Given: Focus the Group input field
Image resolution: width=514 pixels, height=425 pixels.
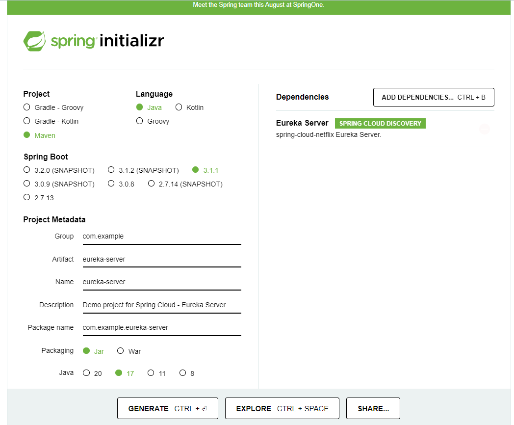Looking at the screenshot, I should [x=162, y=237].
